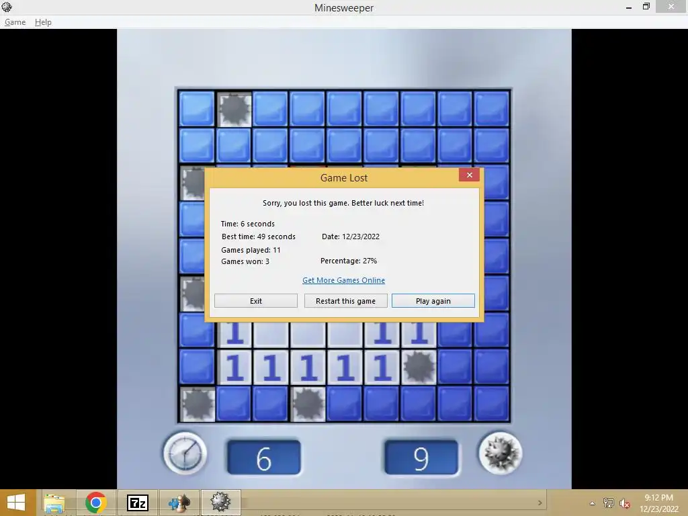688x516 pixels.
Task: Restore down the Minesweeper window
Action: point(646,7)
